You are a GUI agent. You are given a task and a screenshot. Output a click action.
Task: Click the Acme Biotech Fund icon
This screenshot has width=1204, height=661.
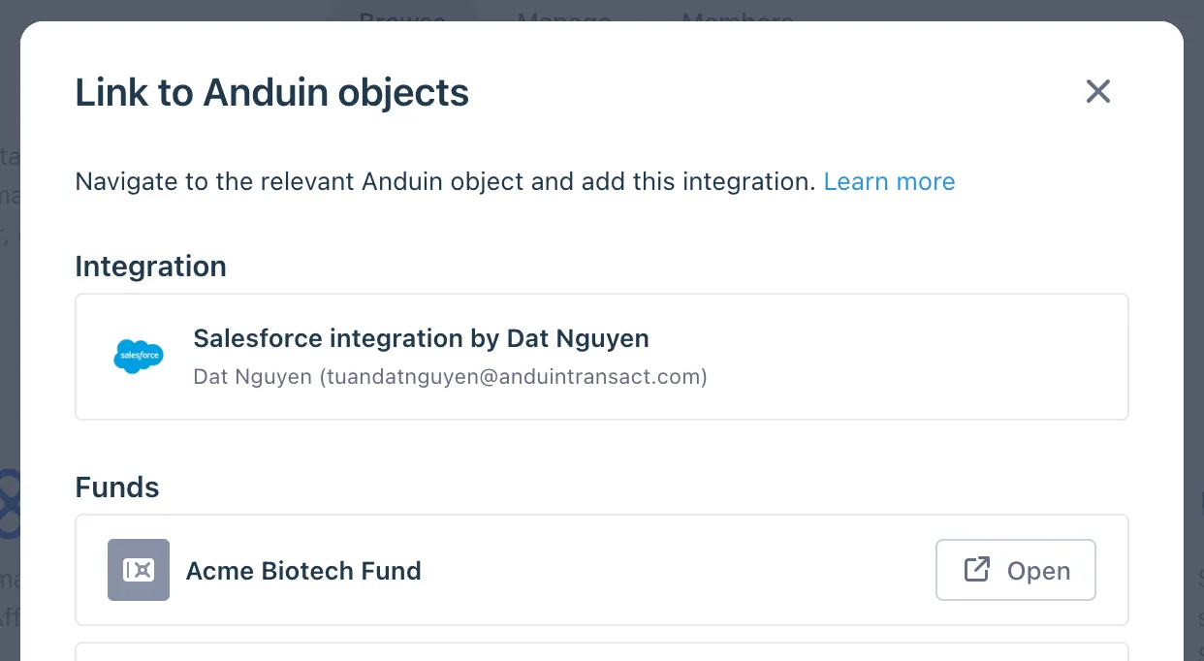point(139,570)
